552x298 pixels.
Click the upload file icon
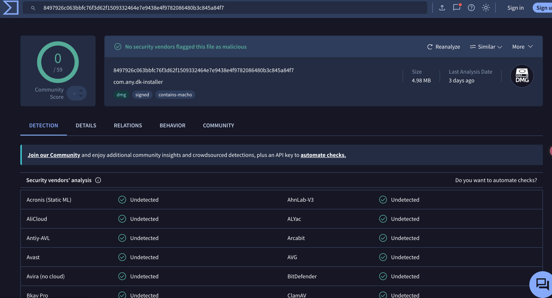pyautogui.click(x=442, y=8)
